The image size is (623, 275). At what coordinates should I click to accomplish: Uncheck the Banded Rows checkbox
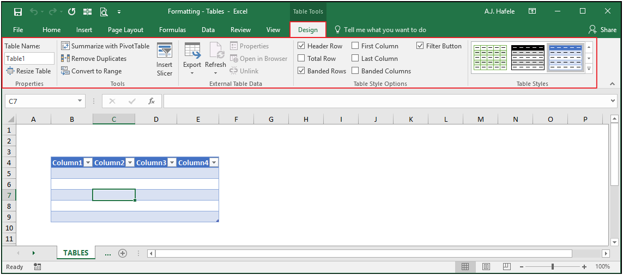point(301,71)
